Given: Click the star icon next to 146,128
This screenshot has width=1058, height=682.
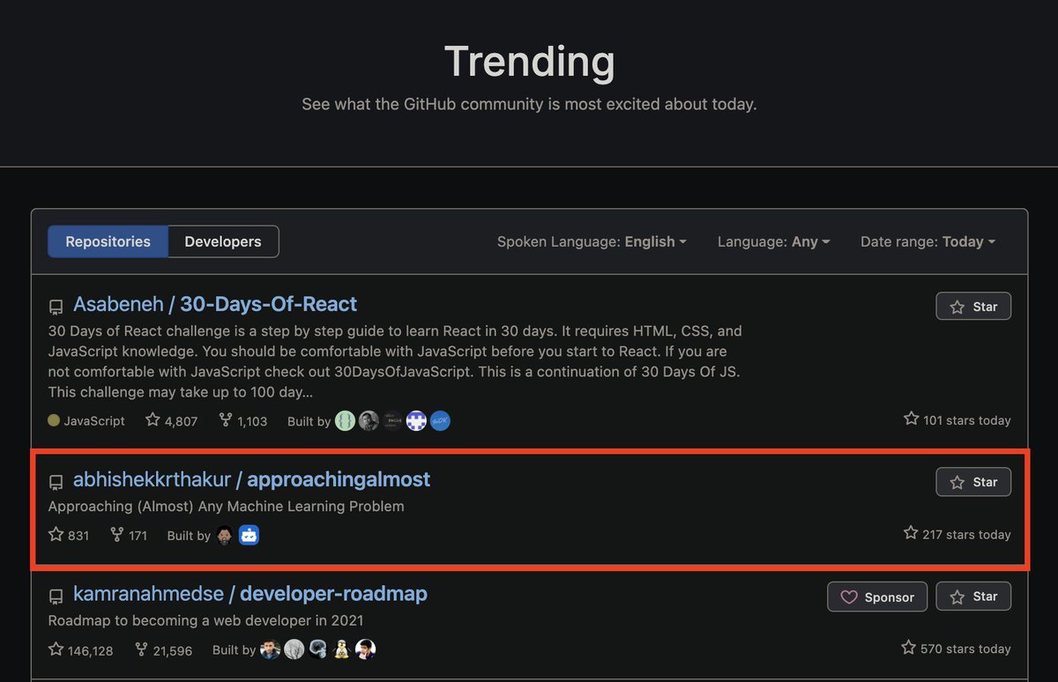Looking at the screenshot, I should [55, 649].
